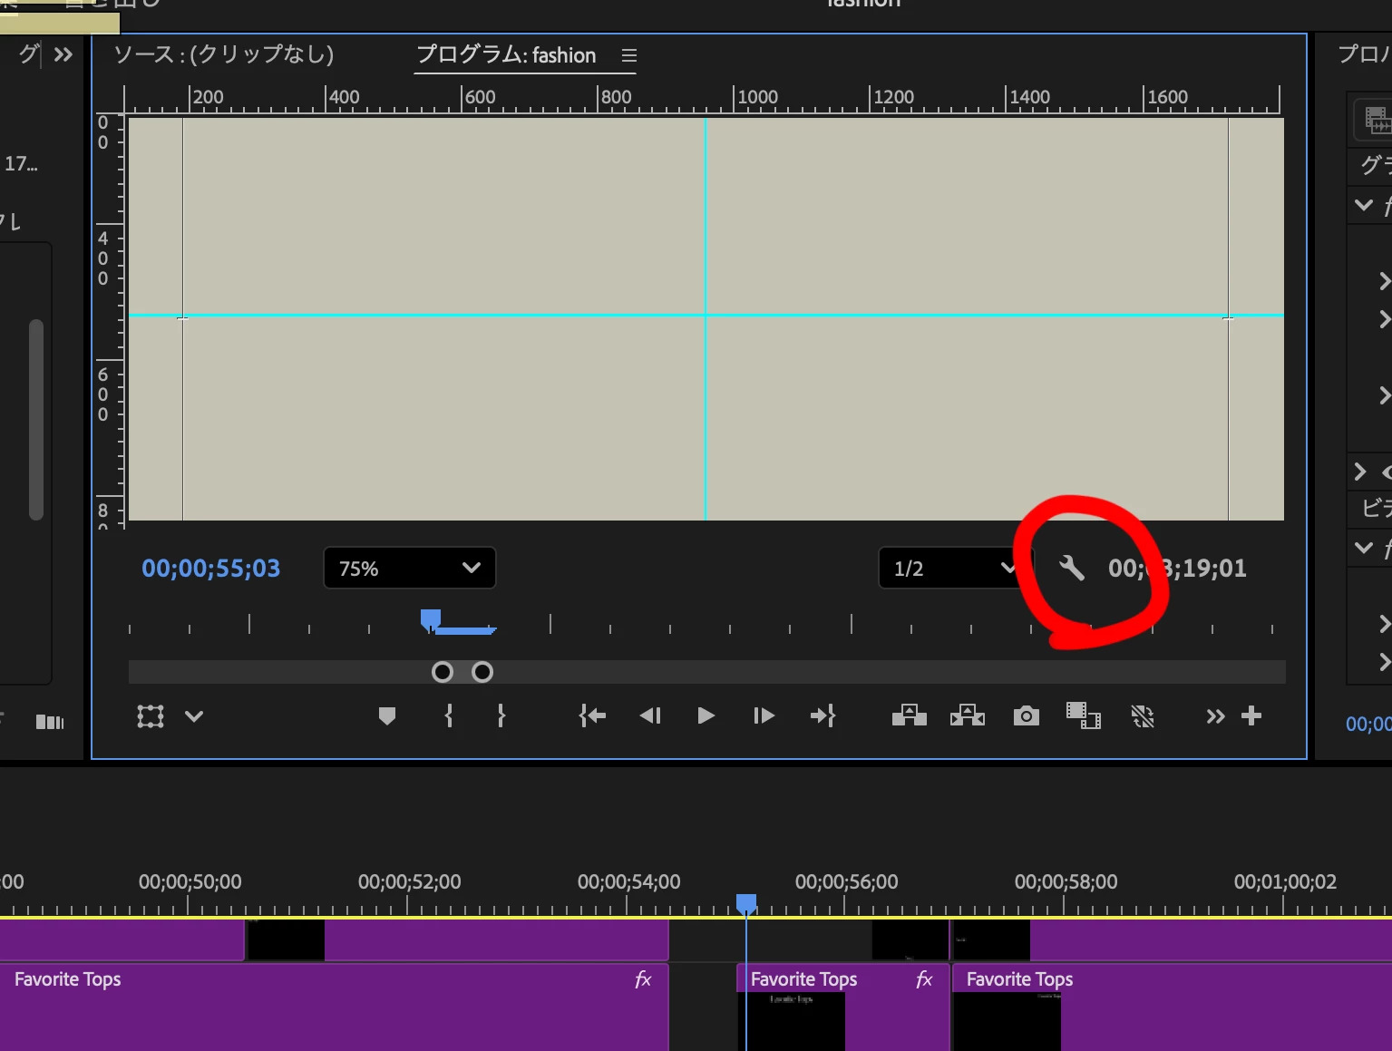Viewport: 1392px width, 1051px height.
Task: Click the Lift button icon
Action: click(909, 716)
